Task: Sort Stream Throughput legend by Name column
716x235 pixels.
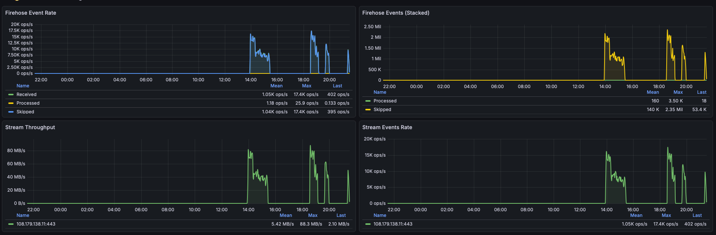Action: (23, 215)
